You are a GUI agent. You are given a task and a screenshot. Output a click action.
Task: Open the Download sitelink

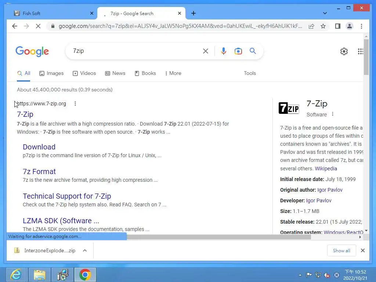point(39,147)
